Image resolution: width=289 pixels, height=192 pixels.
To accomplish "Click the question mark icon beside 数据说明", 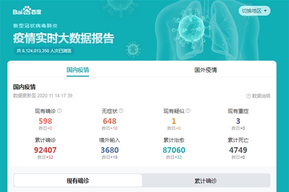I will click(249, 96).
